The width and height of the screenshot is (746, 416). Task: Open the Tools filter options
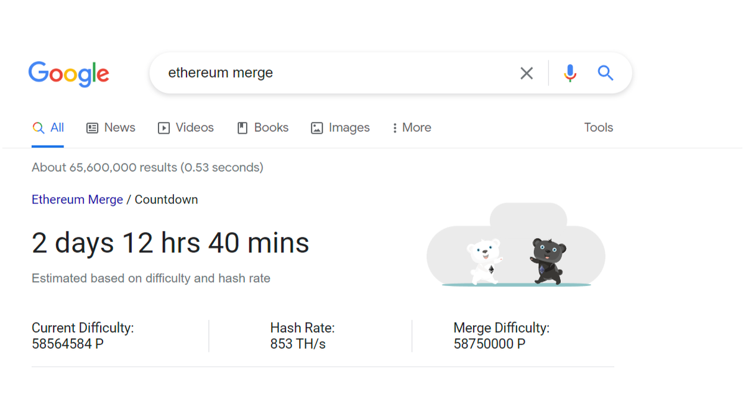(598, 127)
